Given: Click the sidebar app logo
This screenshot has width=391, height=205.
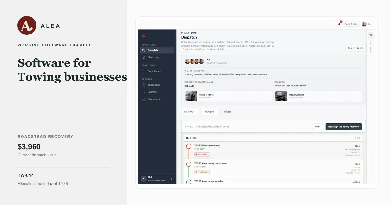Looking at the screenshot, I should coord(144,35).
